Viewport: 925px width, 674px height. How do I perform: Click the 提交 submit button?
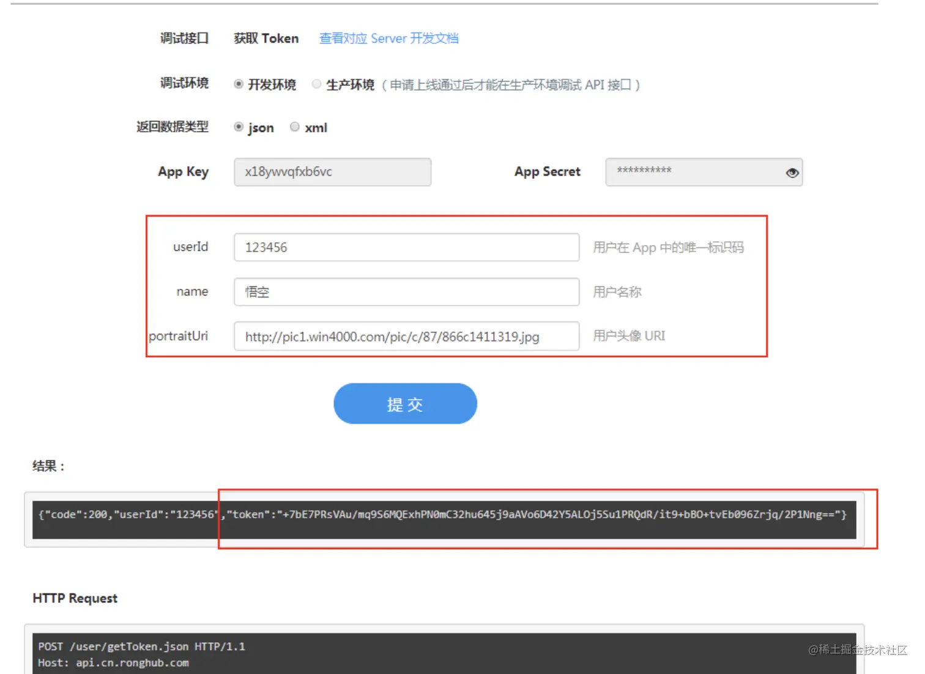coord(405,403)
